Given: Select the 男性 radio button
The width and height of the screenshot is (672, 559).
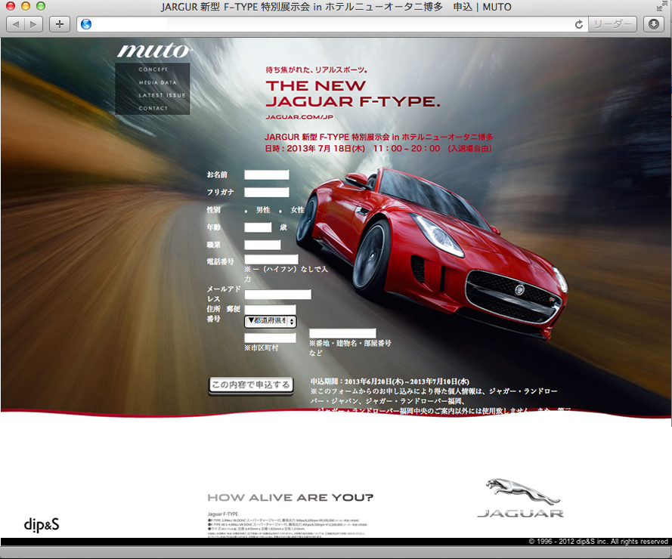Looking at the screenshot, I should pyautogui.click(x=246, y=211).
